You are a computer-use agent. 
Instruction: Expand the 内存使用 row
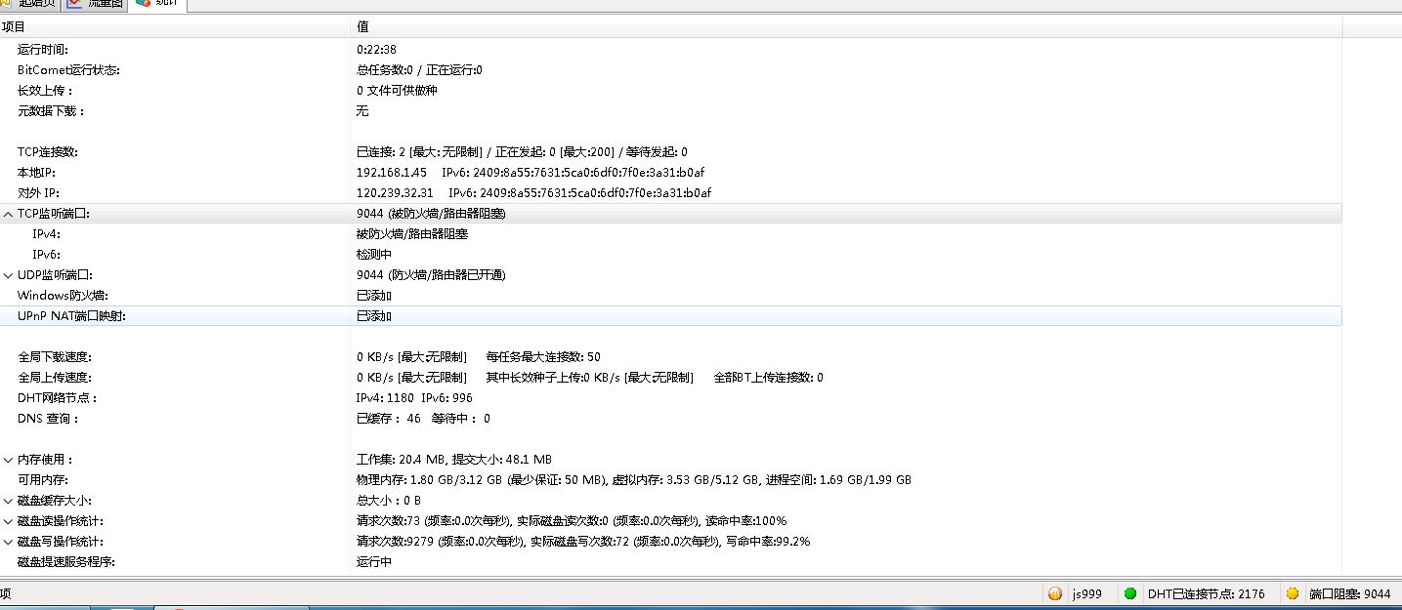pos(8,460)
